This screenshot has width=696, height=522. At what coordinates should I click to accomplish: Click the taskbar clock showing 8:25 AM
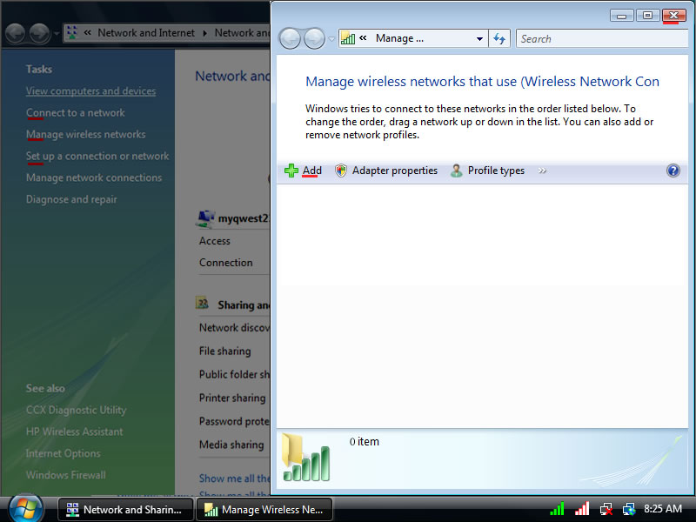[662, 509]
